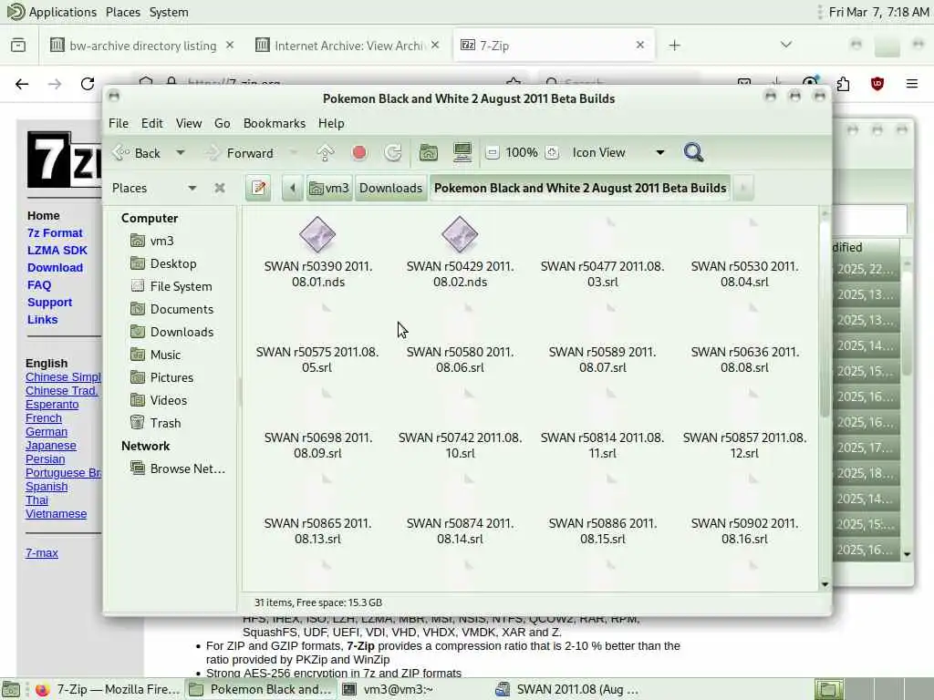Open the View menu
934x700 pixels.
(188, 123)
